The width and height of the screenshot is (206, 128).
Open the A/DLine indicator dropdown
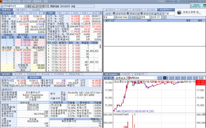155,78
